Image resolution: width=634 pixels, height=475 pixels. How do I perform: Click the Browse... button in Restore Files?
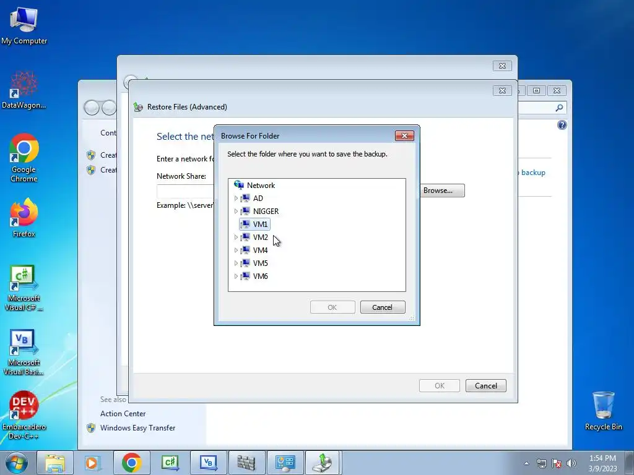[x=442, y=190]
